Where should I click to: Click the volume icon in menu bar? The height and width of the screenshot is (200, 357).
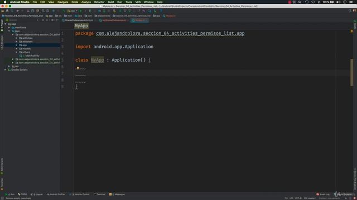pos(339,2)
